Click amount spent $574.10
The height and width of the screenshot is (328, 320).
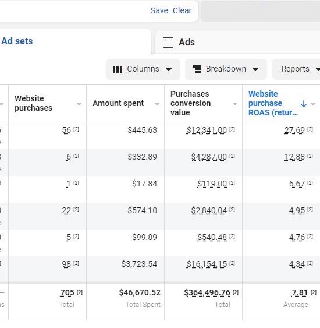tap(142, 210)
